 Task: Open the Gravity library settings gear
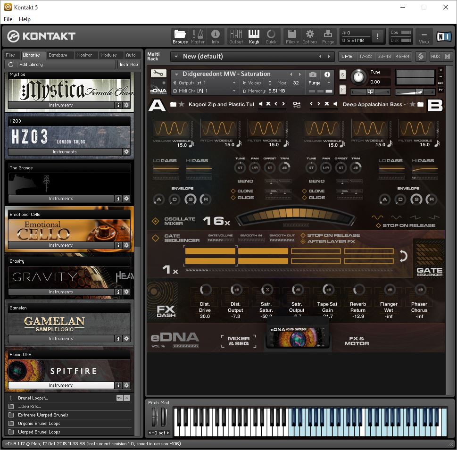(x=126, y=292)
